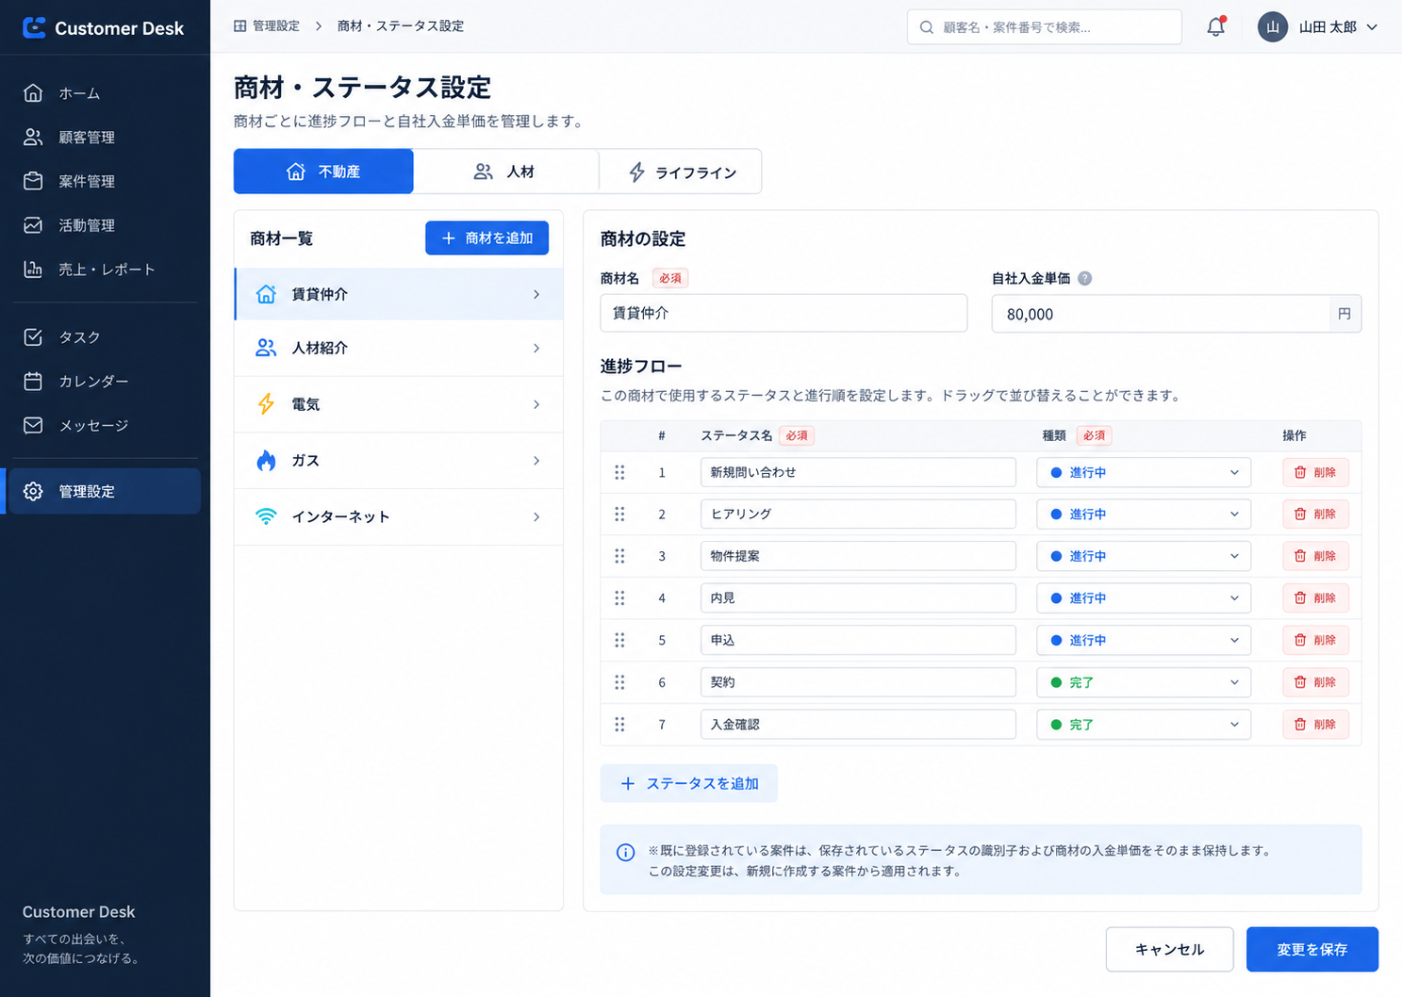This screenshot has width=1402, height=997.
Task: Switch to the 人材 tab
Action: (x=506, y=172)
